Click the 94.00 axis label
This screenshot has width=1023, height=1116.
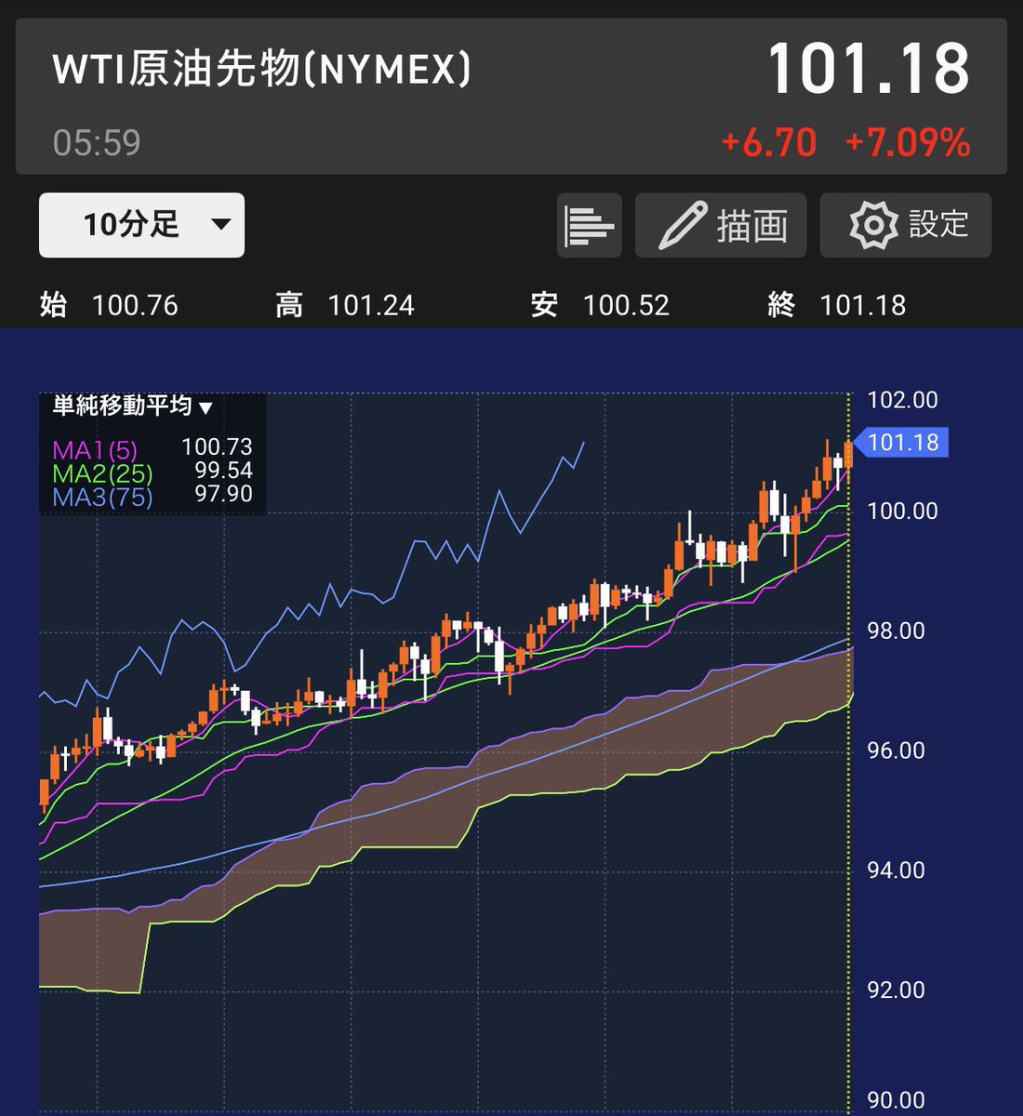[897, 870]
